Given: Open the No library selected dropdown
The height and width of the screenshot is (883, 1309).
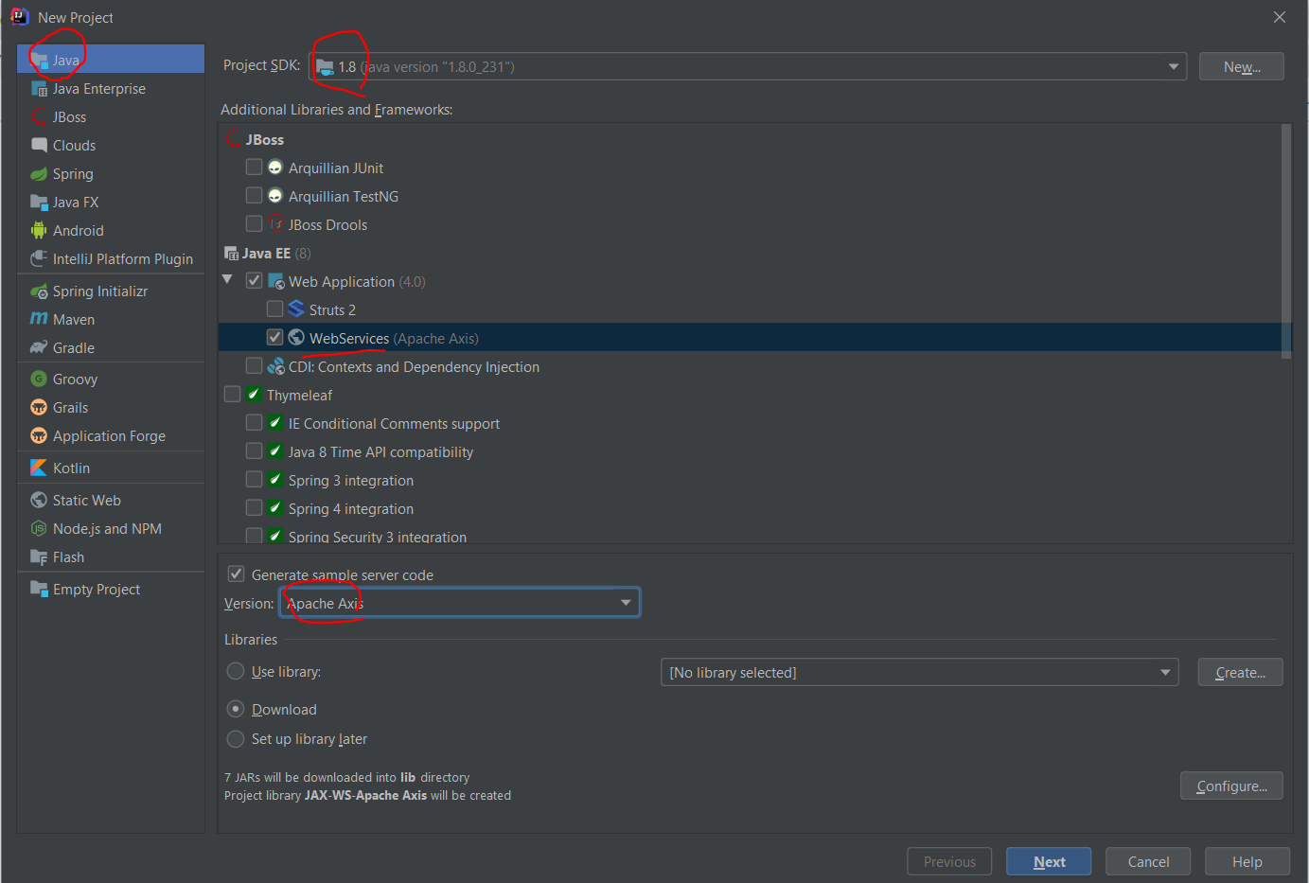Looking at the screenshot, I should pos(919,672).
